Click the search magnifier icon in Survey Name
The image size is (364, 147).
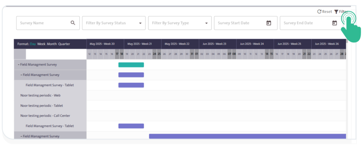[x=73, y=23]
